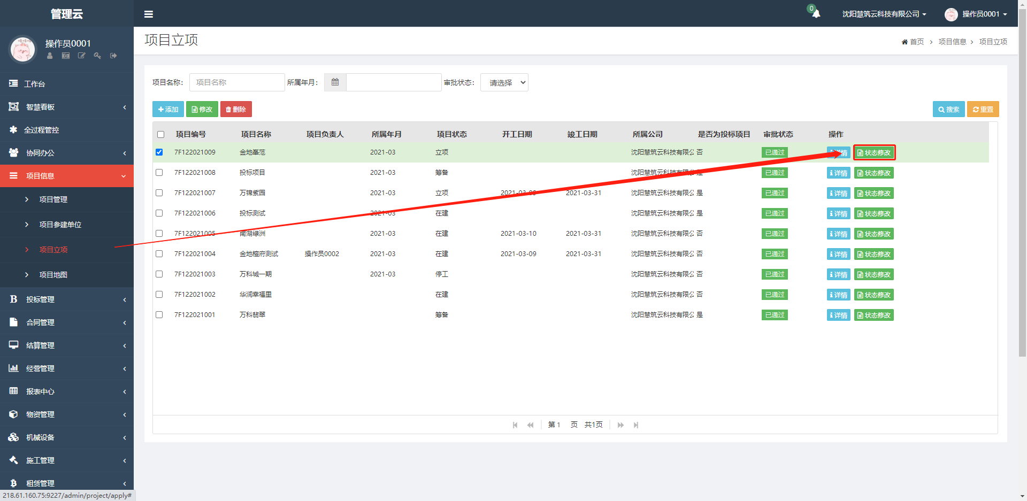Screen dimensions: 1027x501
Task: Click the 添加 button
Action: coord(168,109)
